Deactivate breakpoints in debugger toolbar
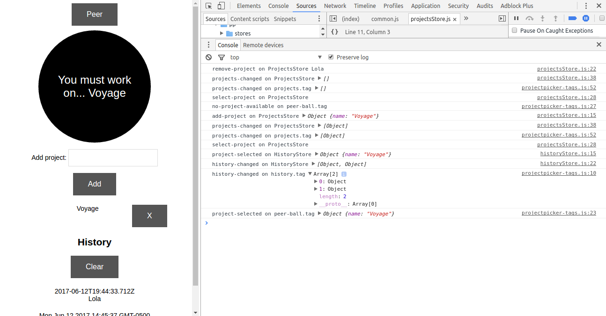The height and width of the screenshot is (316, 606). tap(572, 19)
